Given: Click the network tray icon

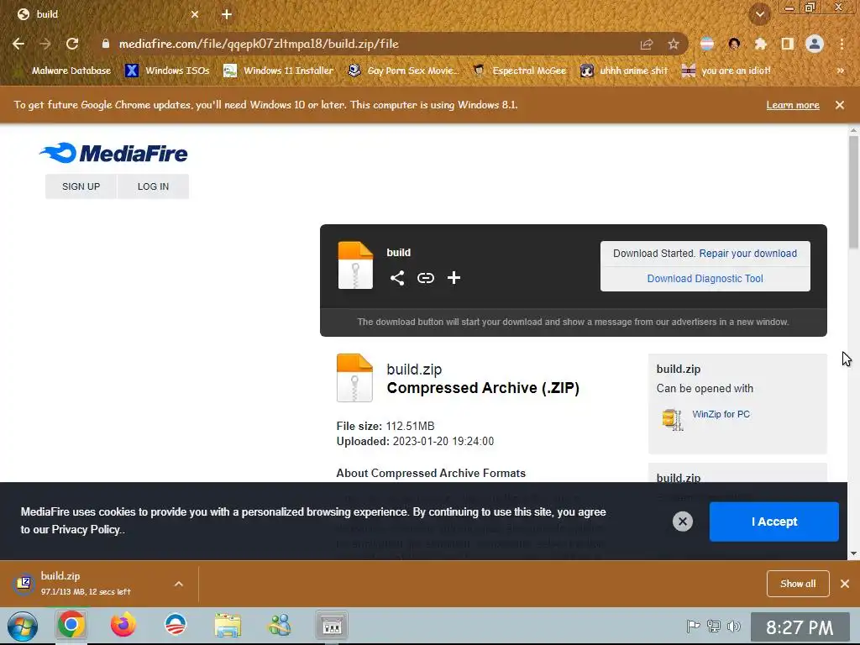Looking at the screenshot, I should 714,626.
